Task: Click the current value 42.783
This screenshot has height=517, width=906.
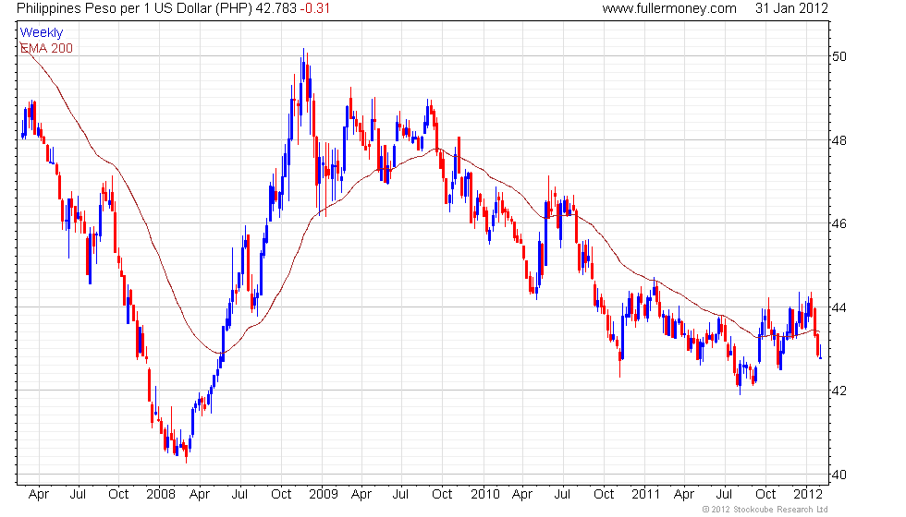Action: pos(276,8)
